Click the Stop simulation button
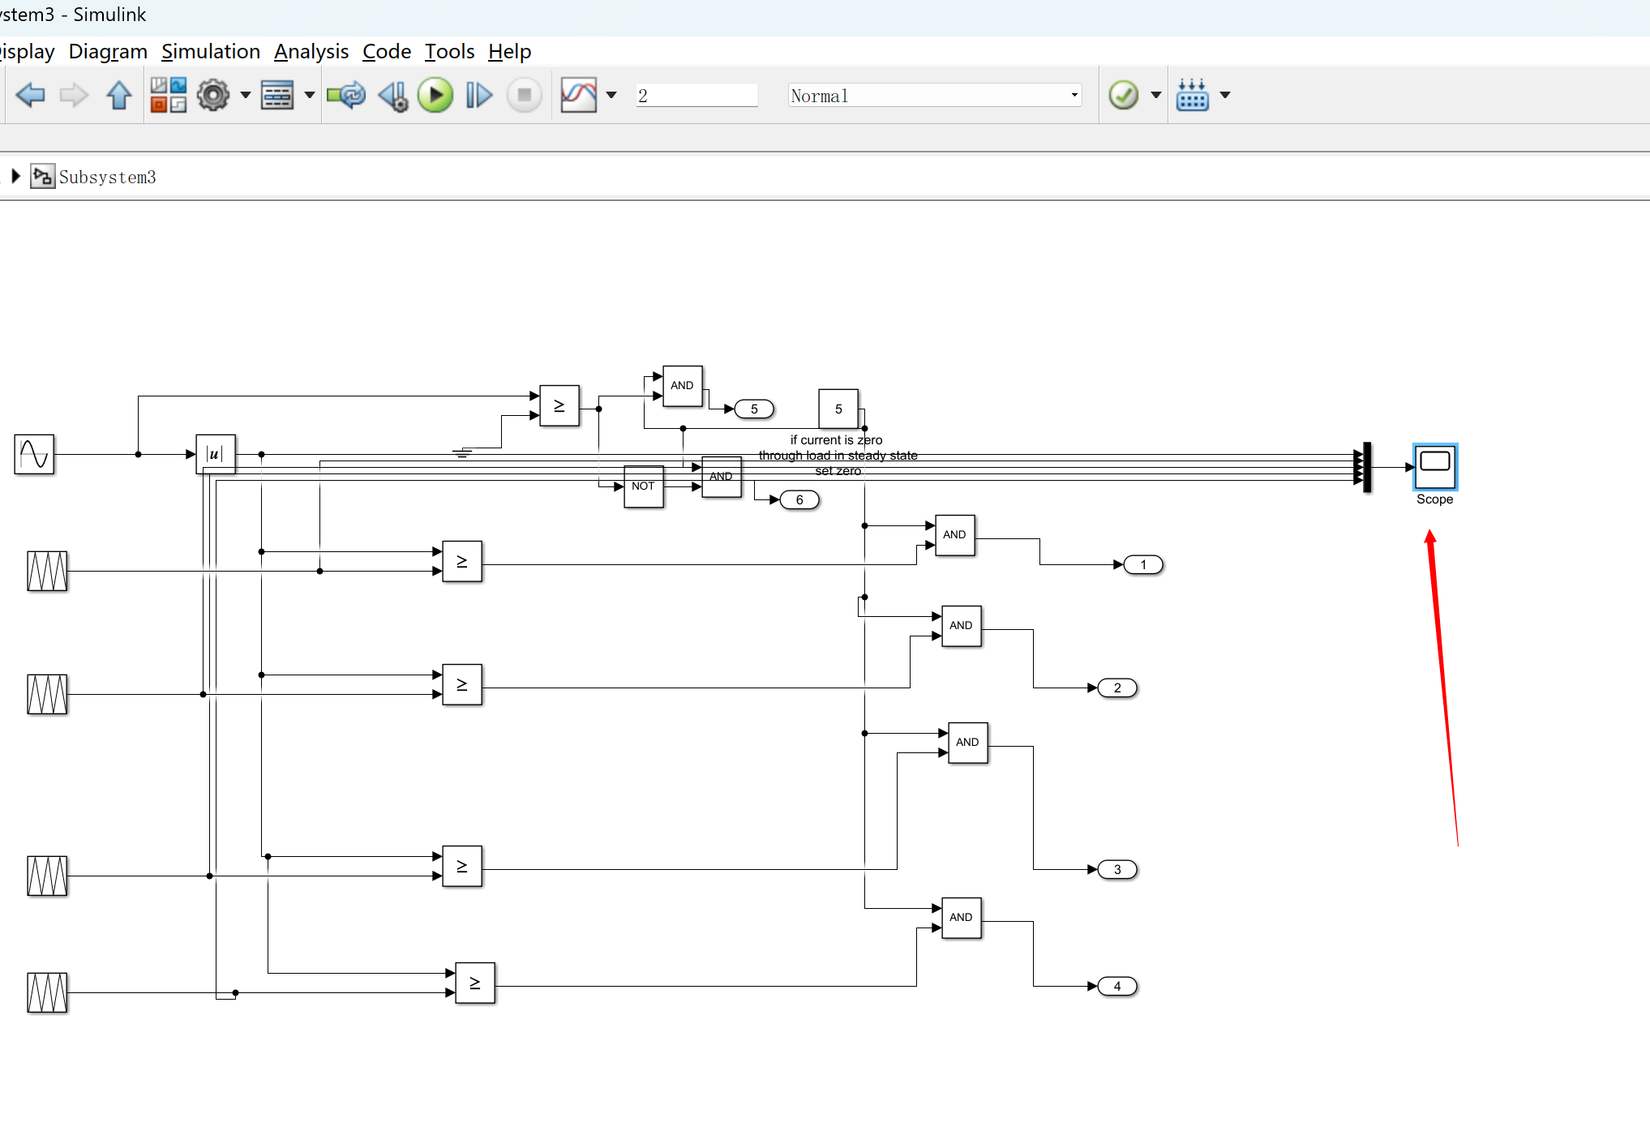The height and width of the screenshot is (1131, 1650). (524, 96)
